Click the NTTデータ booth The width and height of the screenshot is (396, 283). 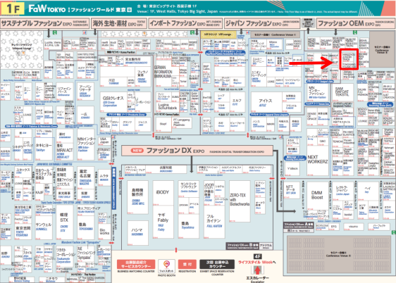291,190
